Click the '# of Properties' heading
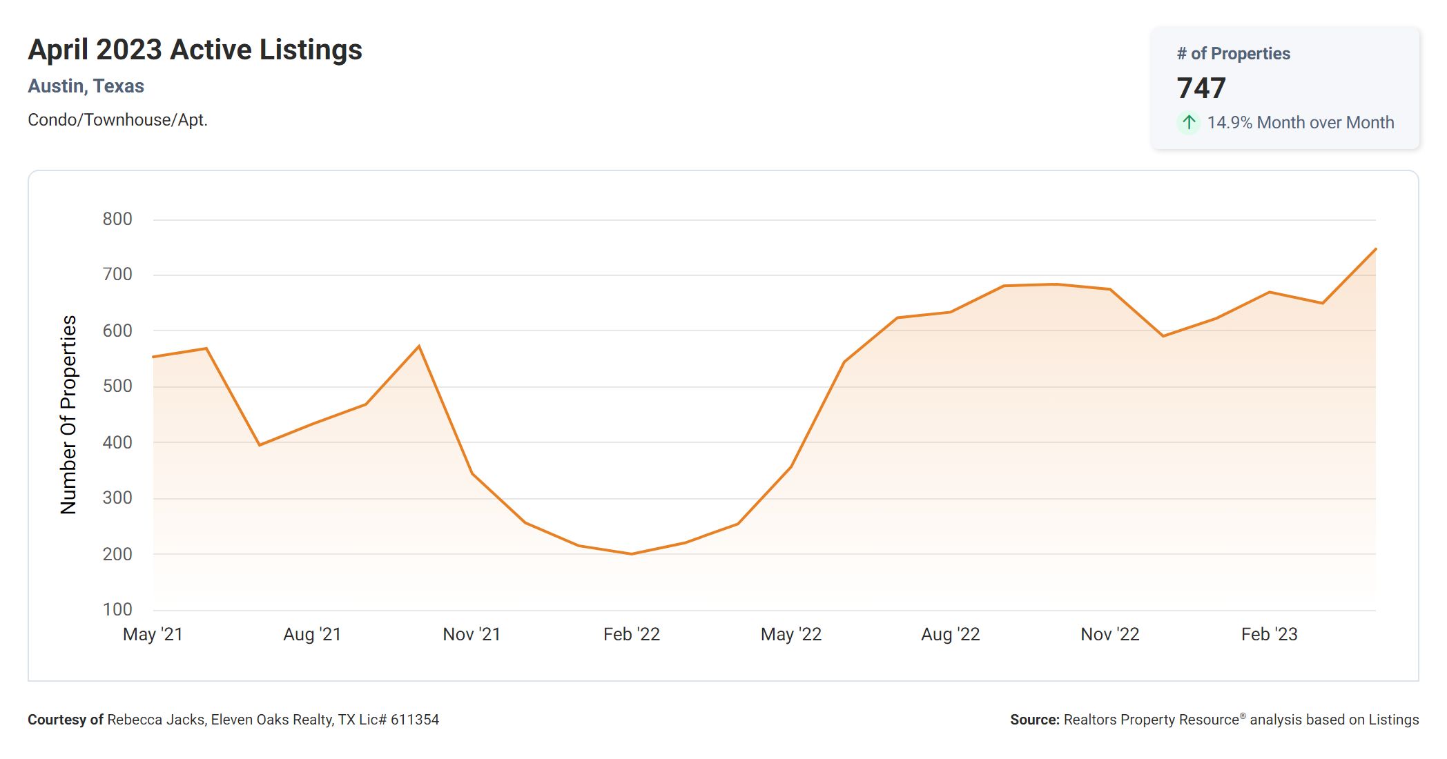This screenshot has width=1447, height=759. point(1233,54)
